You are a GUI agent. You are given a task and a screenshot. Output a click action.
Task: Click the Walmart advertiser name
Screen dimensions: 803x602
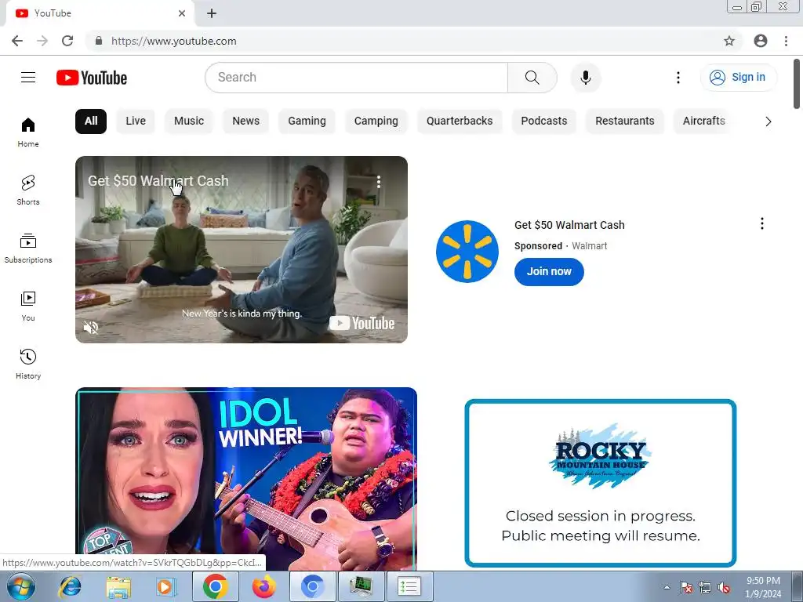589,246
